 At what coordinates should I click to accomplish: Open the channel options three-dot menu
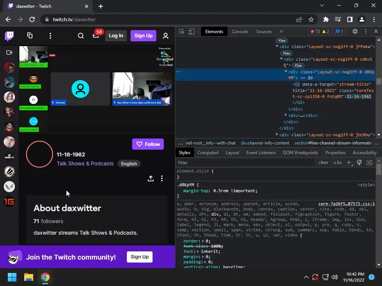[x=162, y=178]
